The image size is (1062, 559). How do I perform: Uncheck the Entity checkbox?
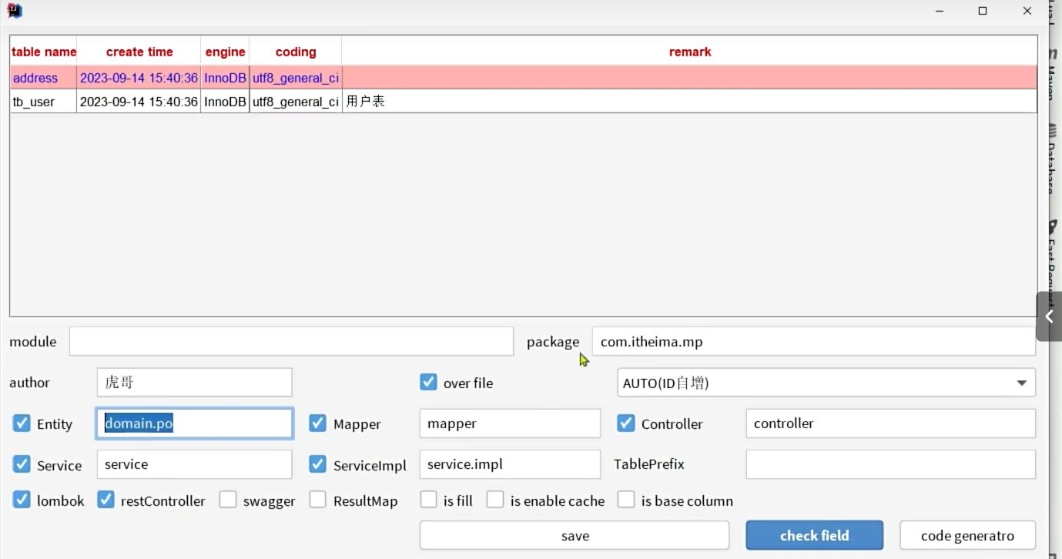22,423
